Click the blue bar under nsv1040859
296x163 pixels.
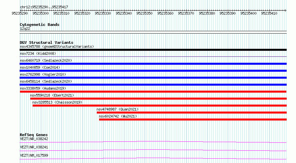pyautogui.click(x=153, y=71)
